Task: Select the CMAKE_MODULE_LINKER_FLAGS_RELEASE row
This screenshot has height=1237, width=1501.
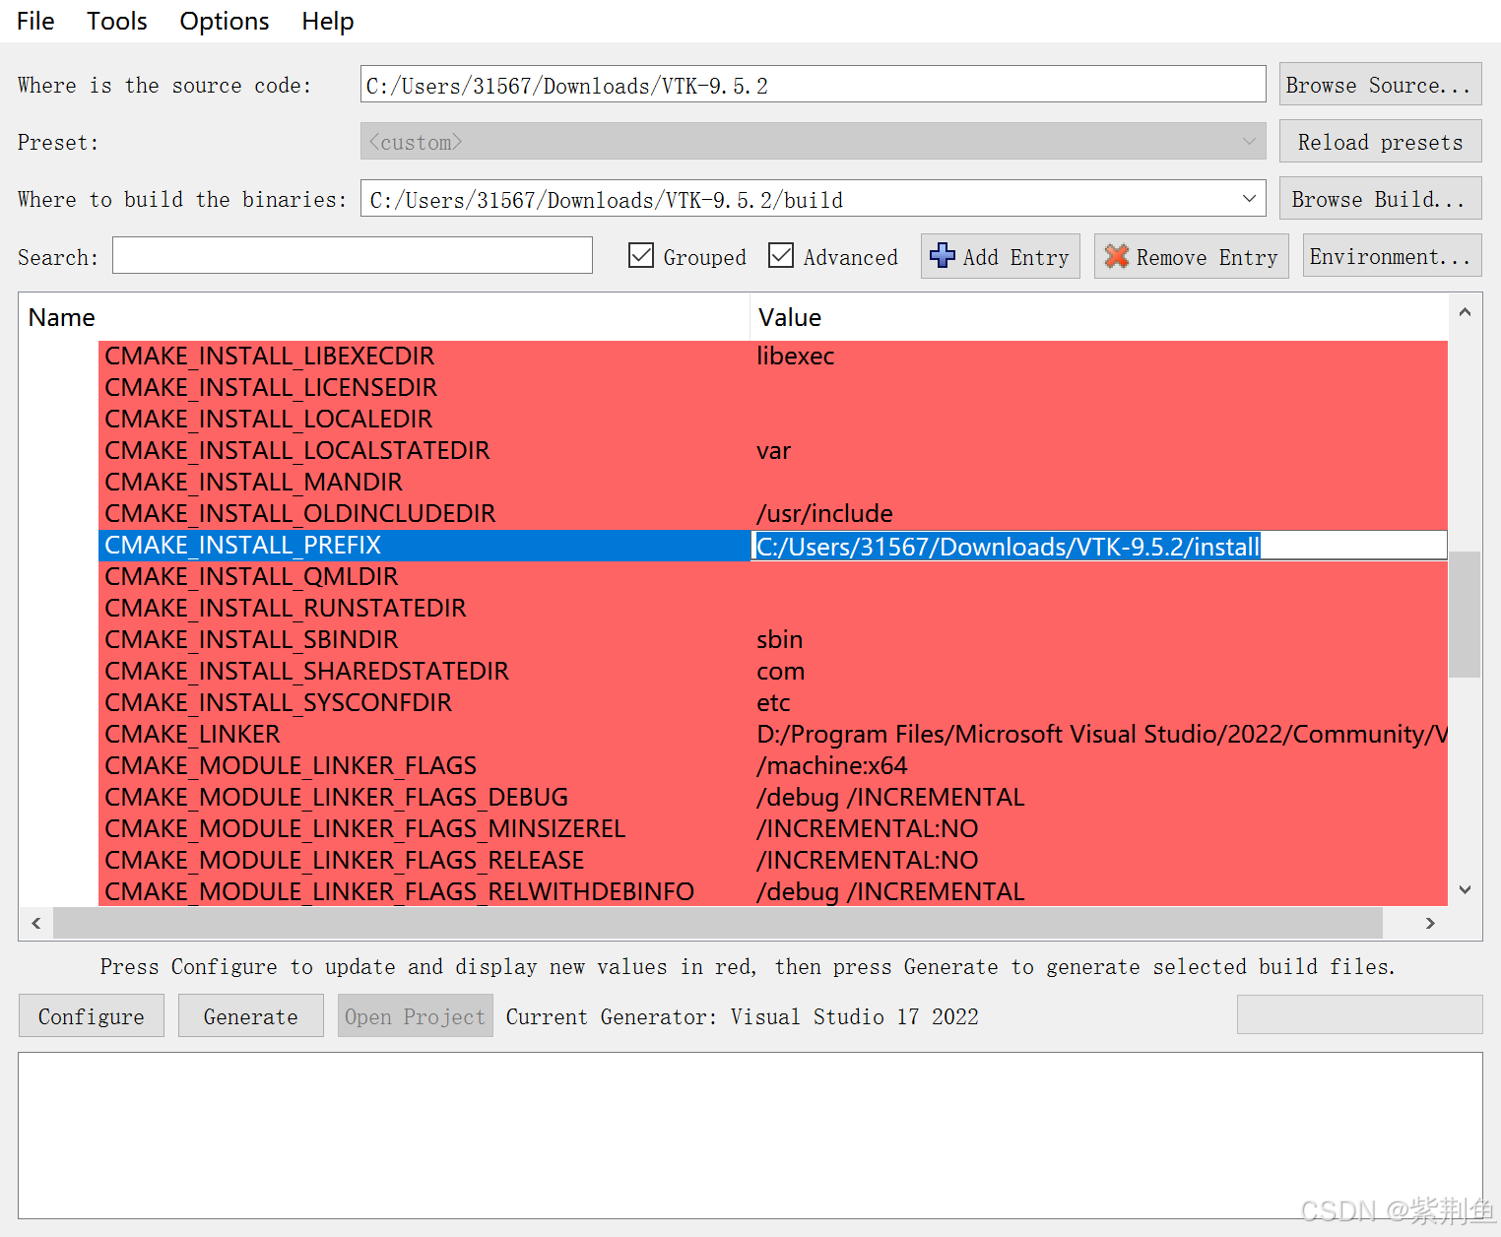Action: [773, 860]
